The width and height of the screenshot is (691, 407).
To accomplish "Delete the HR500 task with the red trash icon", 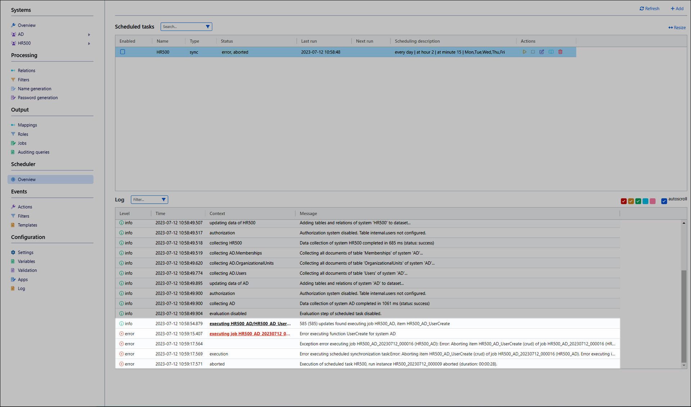I will coord(560,52).
